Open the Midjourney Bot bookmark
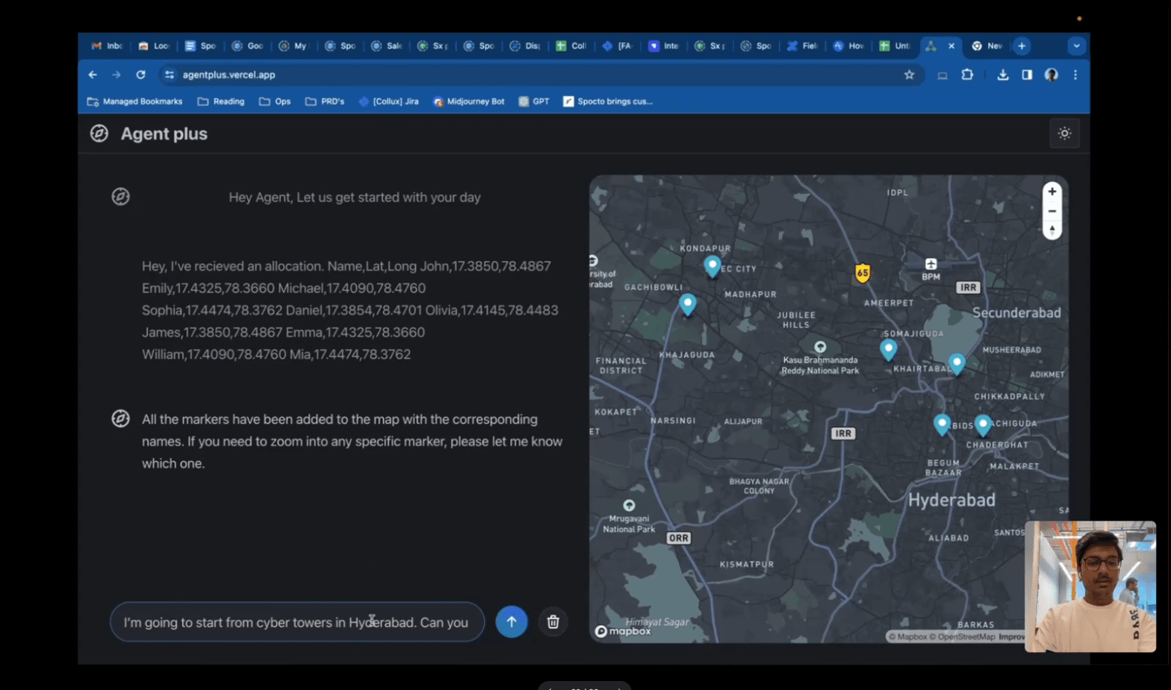This screenshot has height=690, width=1171. tap(469, 101)
